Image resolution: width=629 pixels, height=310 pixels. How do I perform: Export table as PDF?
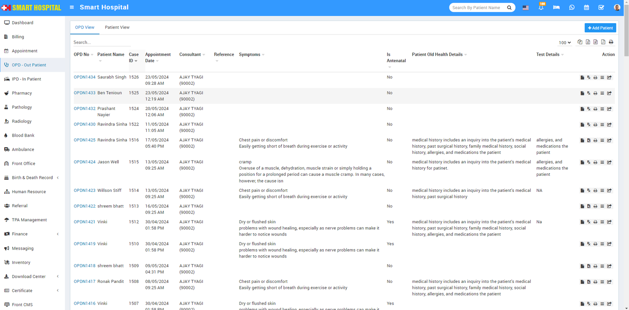tap(603, 42)
